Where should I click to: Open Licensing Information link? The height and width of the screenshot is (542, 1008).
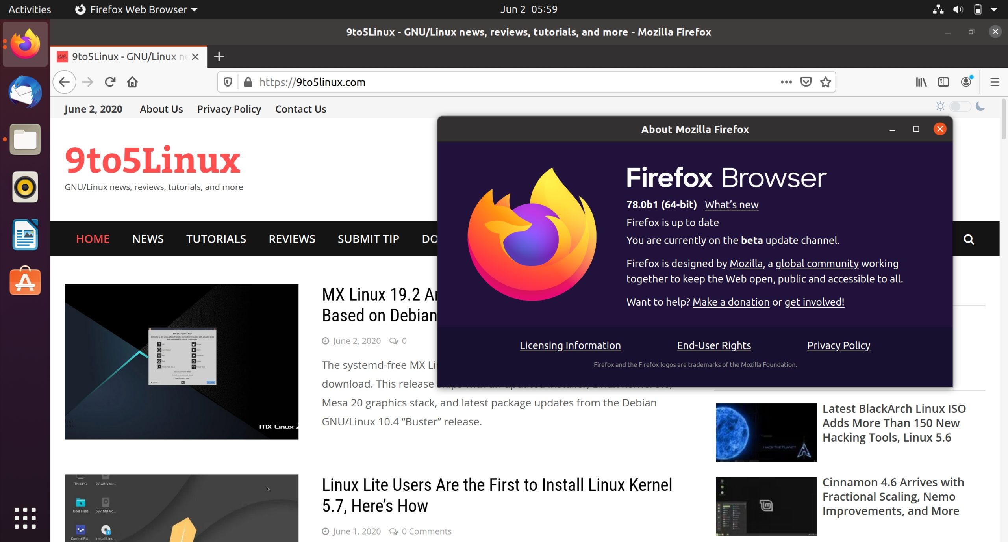[570, 345]
